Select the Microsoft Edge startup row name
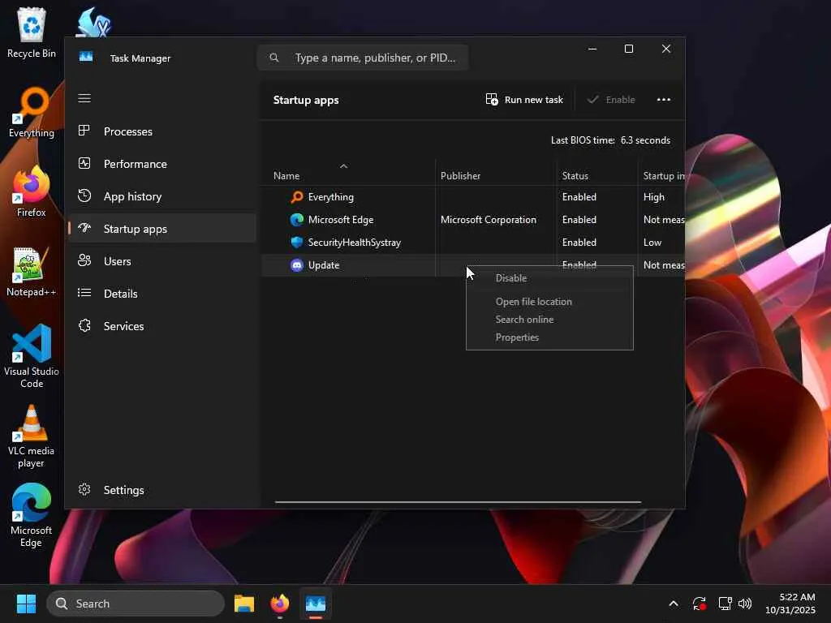 click(341, 220)
